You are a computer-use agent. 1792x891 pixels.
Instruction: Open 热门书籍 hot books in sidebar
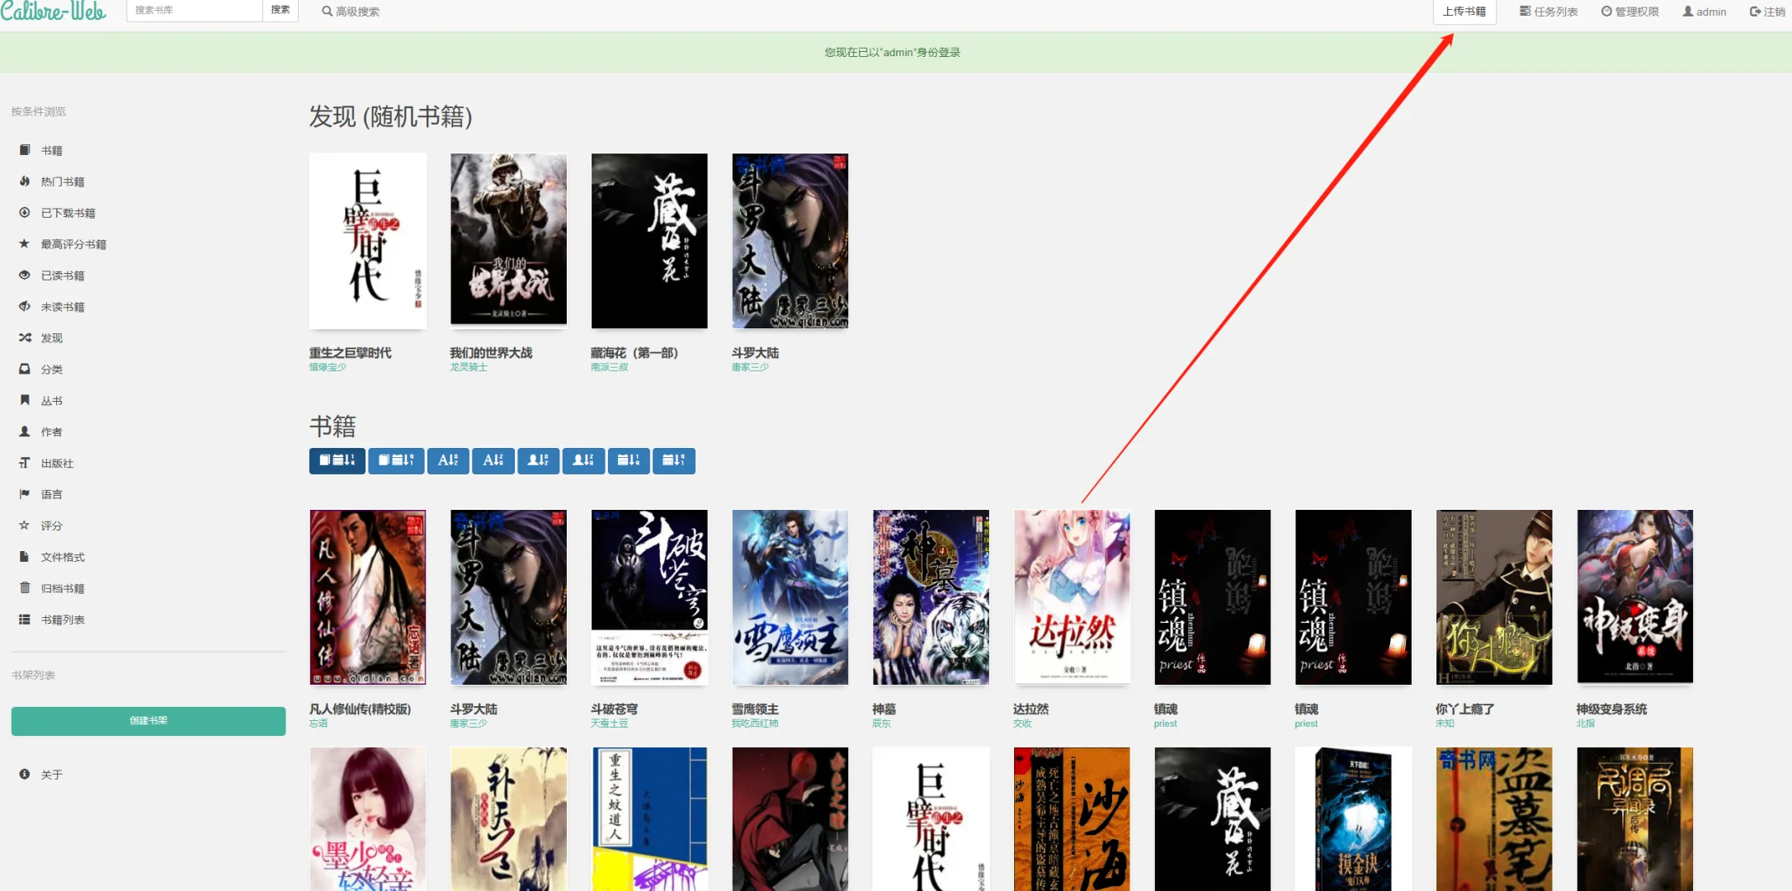62,181
